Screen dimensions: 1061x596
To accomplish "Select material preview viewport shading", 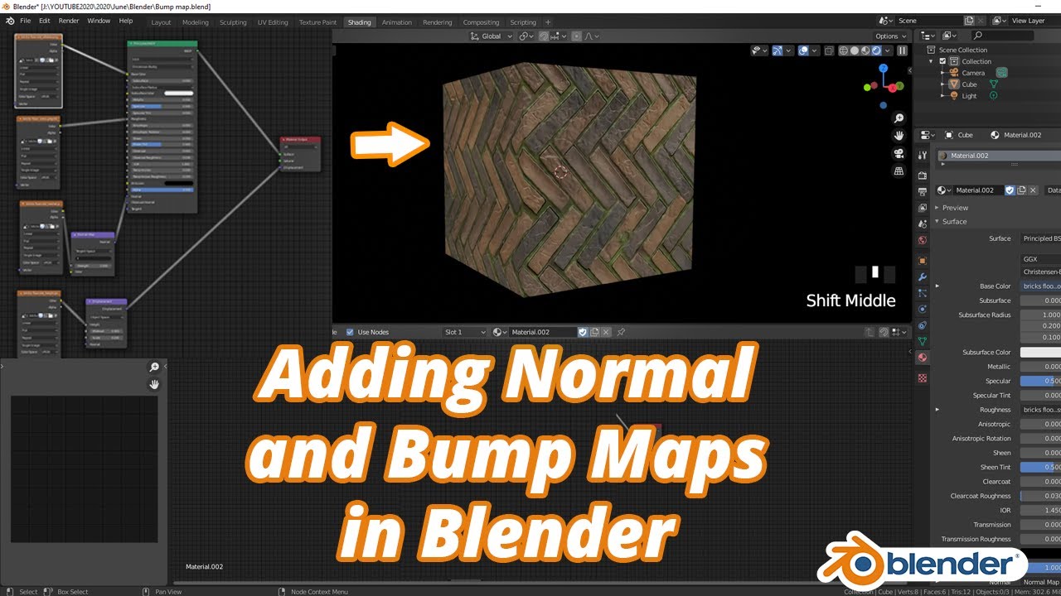I will (865, 50).
